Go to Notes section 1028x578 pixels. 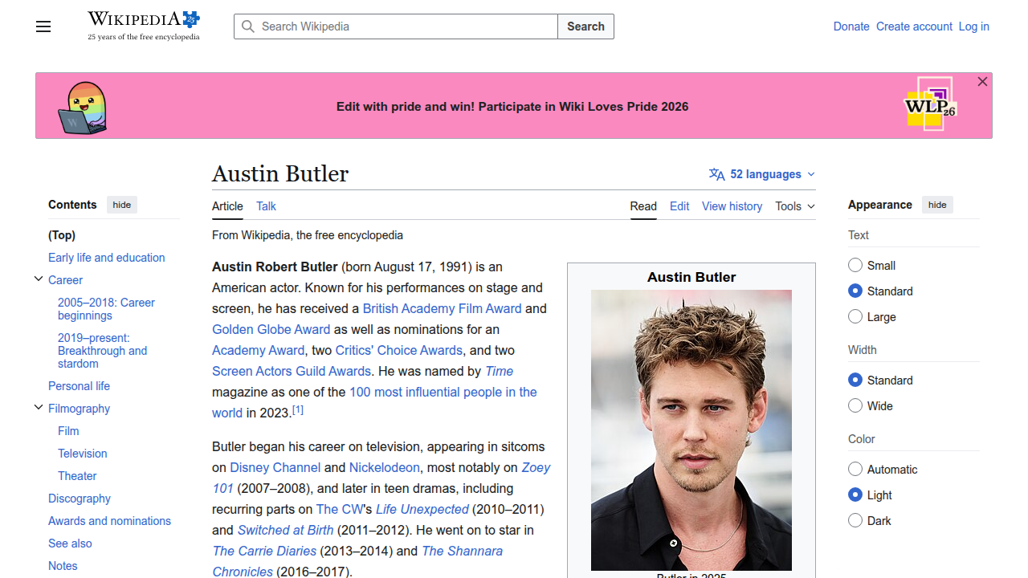click(63, 566)
